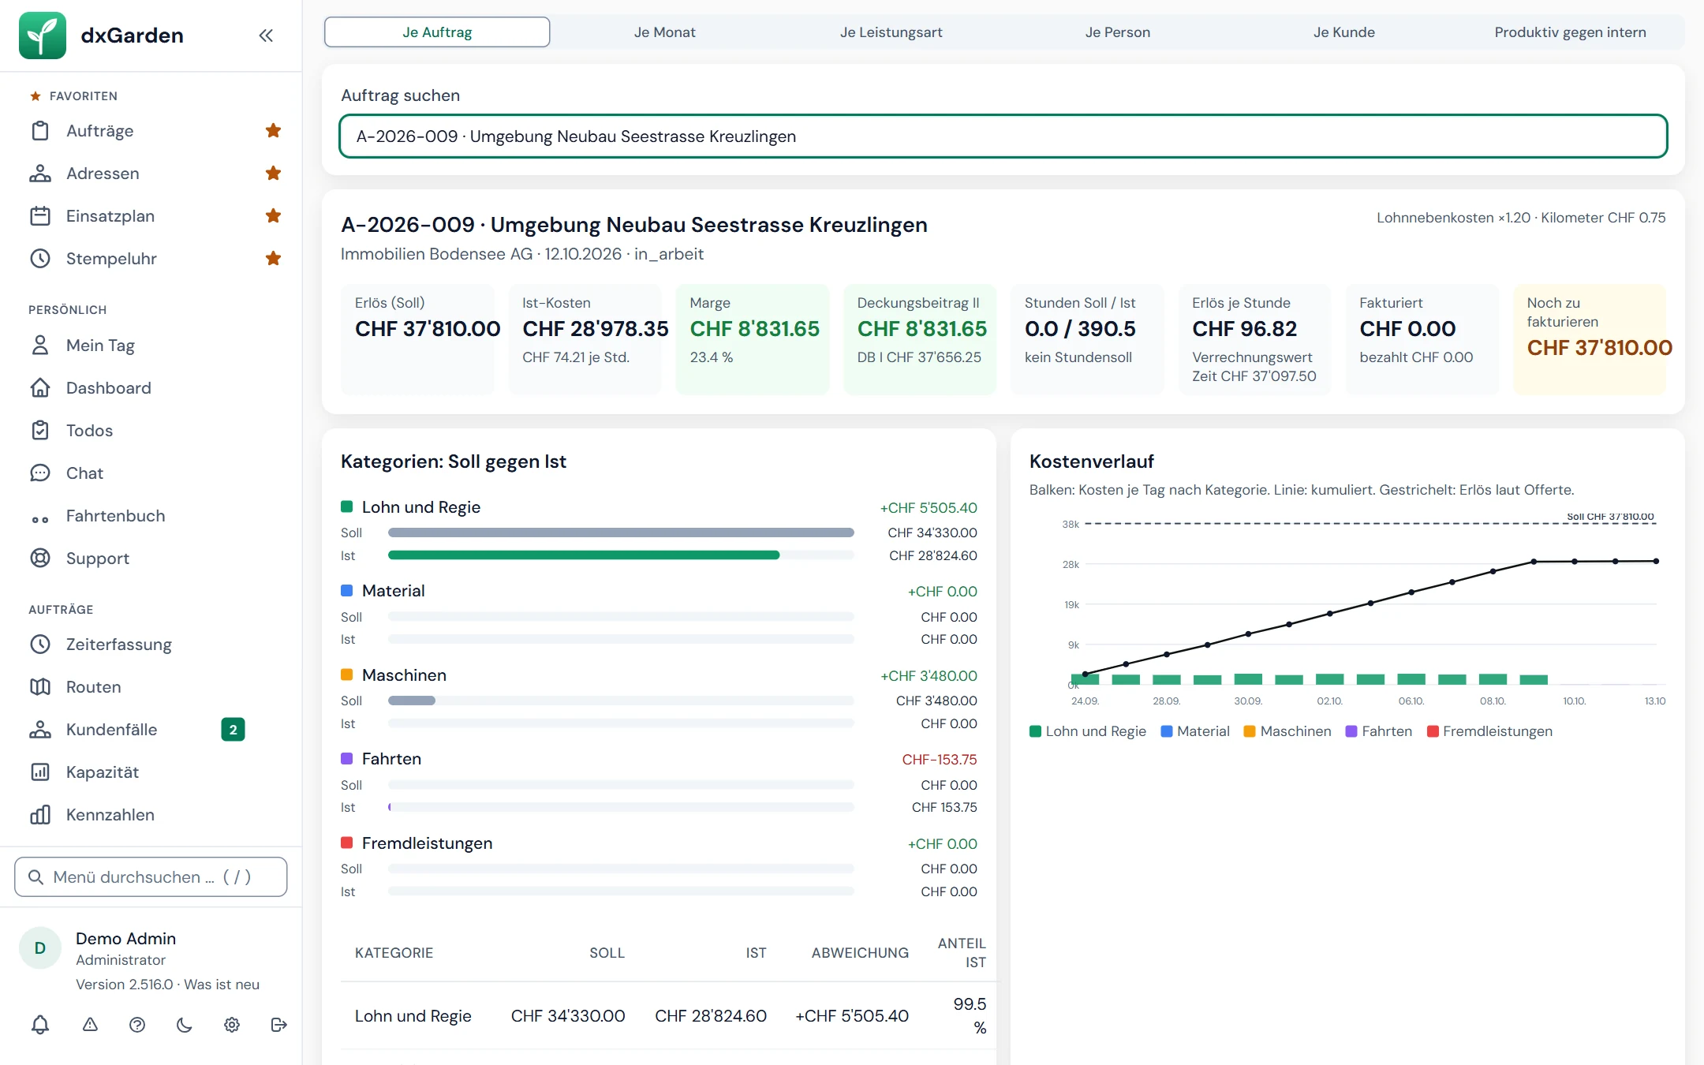Click the dxGarden plant logo
The height and width of the screenshot is (1065, 1704).
coord(43,35)
